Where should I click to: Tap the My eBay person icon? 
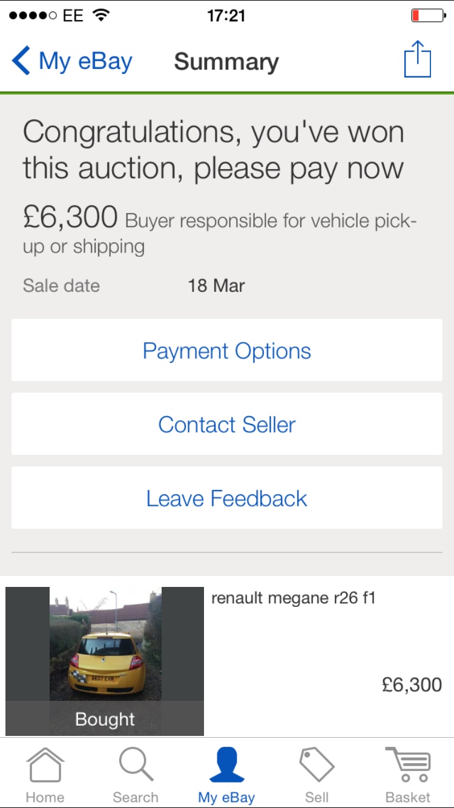(x=226, y=765)
